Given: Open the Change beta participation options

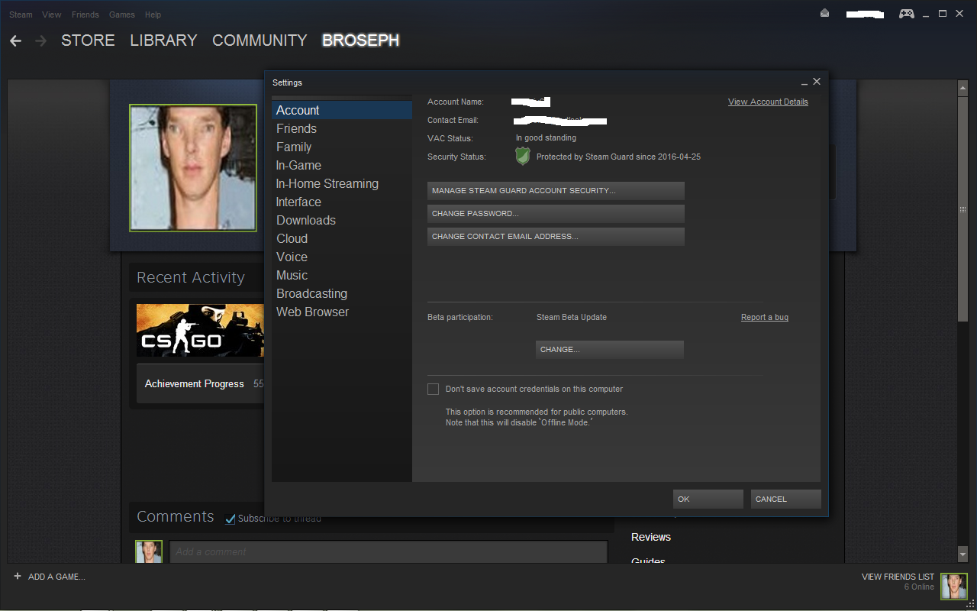Looking at the screenshot, I should click(610, 350).
